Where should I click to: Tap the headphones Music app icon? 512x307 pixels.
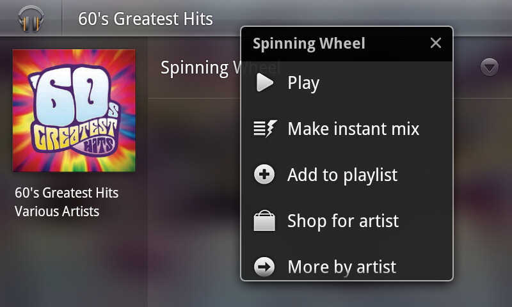click(x=31, y=18)
